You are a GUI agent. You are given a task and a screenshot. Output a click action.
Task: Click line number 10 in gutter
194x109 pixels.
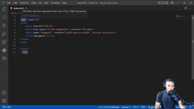pos(14,45)
